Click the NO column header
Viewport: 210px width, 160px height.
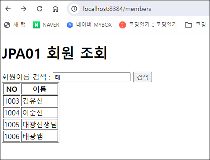(12, 89)
